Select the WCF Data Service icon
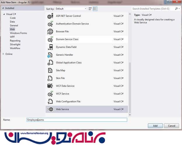182x145 pixels. pyautogui.click(x=50, y=86)
